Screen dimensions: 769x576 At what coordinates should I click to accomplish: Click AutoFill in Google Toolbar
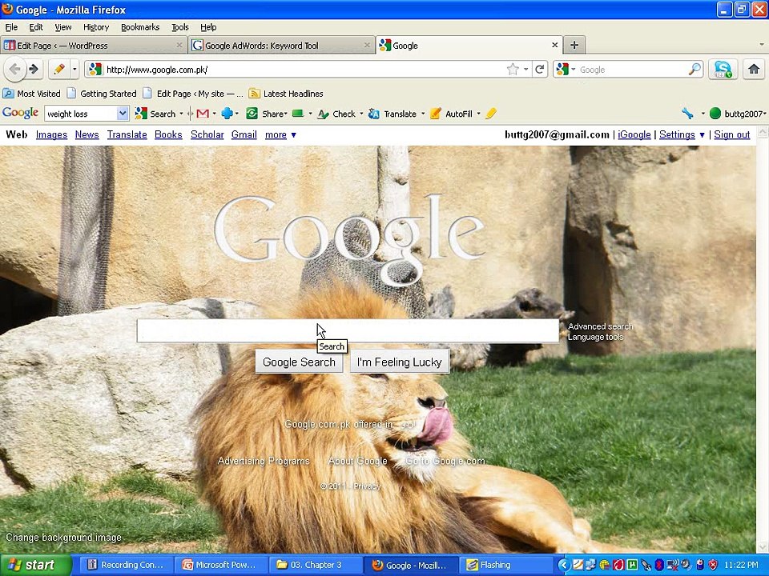451,114
